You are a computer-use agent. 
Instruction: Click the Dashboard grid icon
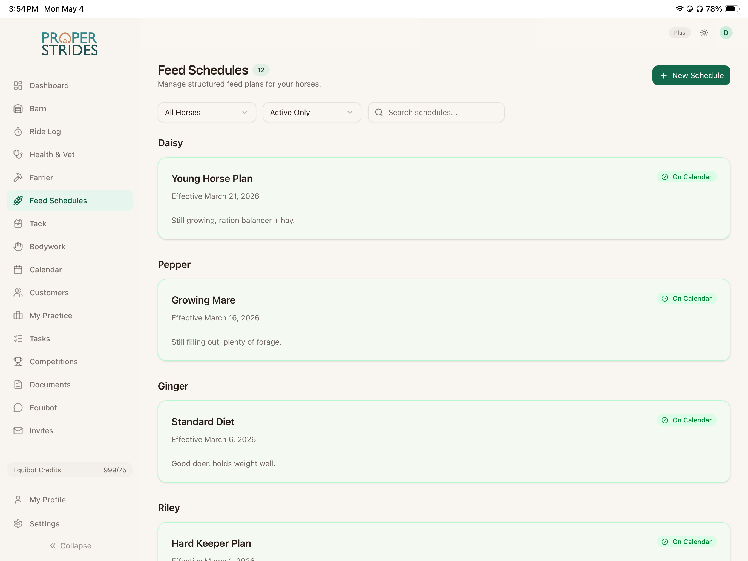(18, 86)
